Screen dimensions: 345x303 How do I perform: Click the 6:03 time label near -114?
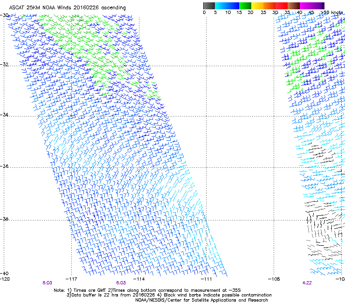pos(121,283)
